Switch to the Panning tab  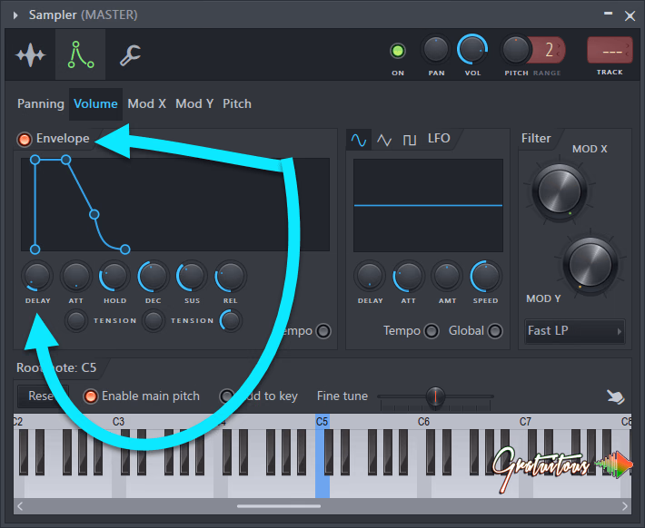click(41, 103)
